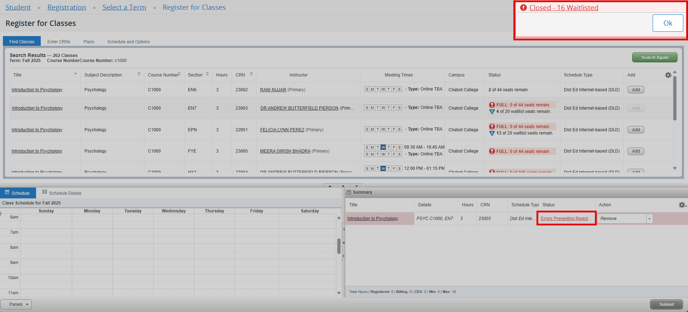Viewport: 688px width, 312px height.
Task: Click the Schedule Details list icon
Action: [45, 192]
